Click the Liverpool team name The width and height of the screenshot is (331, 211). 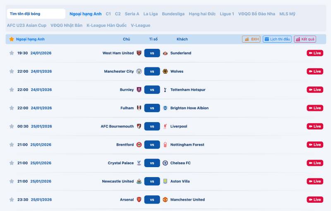tap(179, 126)
